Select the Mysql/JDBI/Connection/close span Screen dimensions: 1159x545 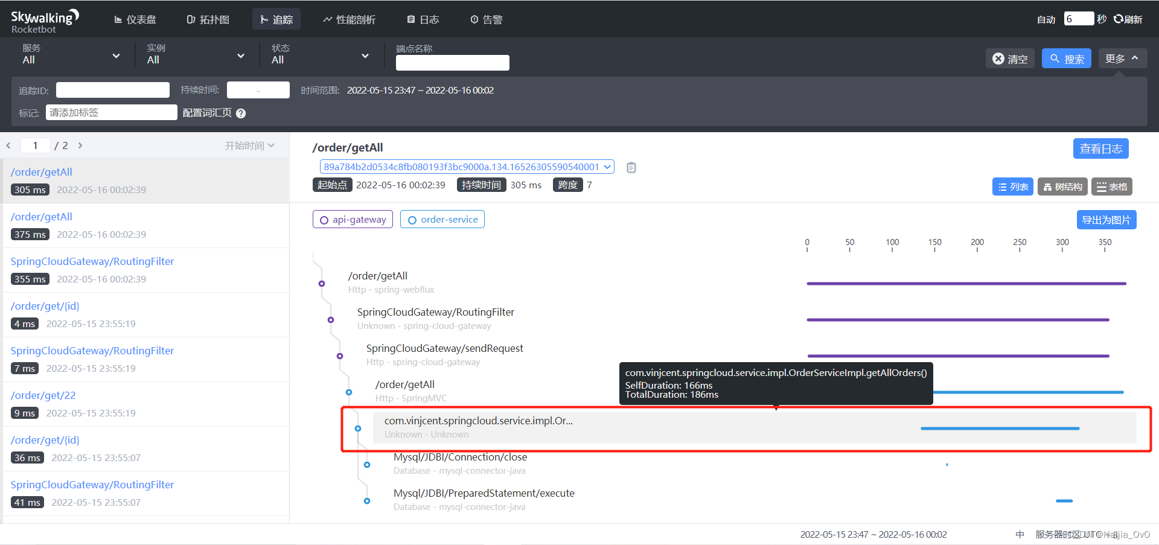click(460, 464)
